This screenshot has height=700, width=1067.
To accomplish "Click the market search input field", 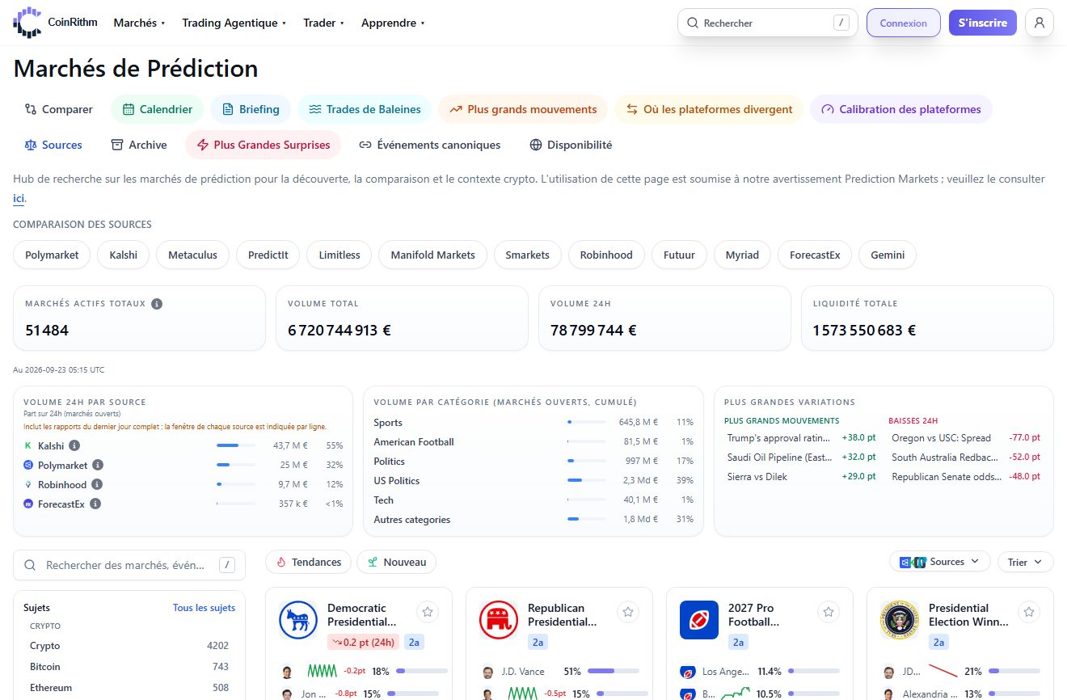I will (x=129, y=565).
